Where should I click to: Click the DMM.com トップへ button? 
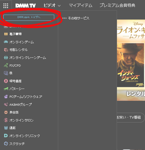click(x=29, y=17)
